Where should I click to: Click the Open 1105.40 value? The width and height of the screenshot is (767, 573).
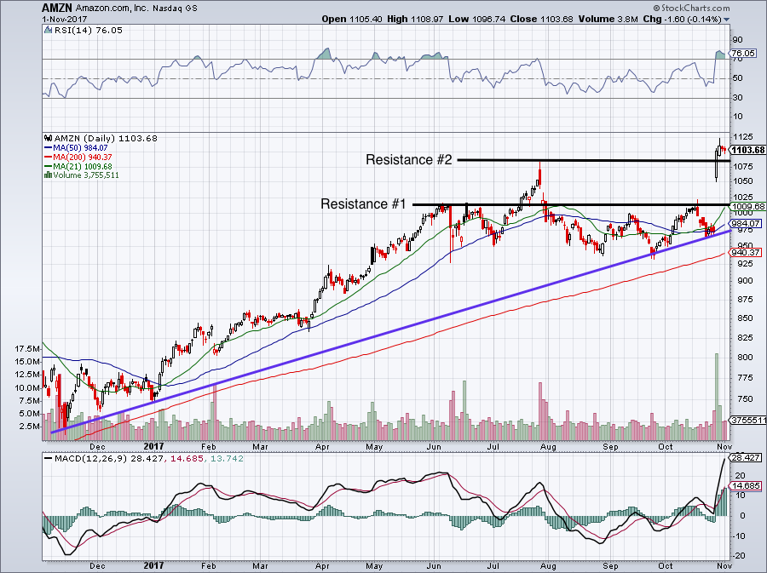[x=352, y=19]
